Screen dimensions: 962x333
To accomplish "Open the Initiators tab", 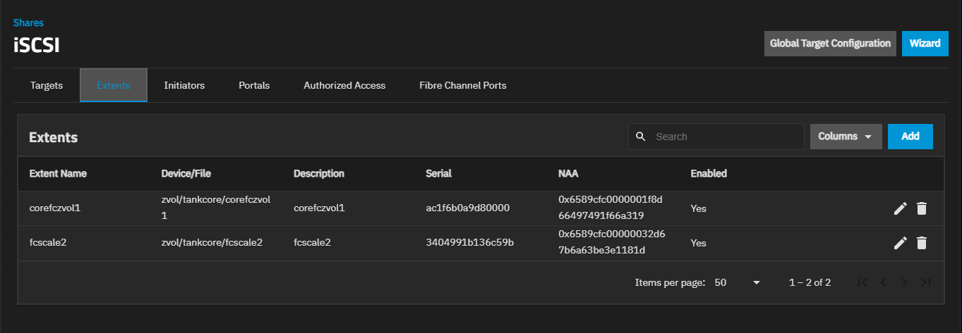I will (x=184, y=85).
